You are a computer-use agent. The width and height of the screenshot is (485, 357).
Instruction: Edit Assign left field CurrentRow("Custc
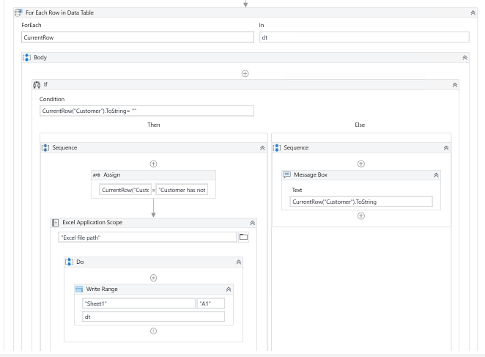click(x=125, y=190)
